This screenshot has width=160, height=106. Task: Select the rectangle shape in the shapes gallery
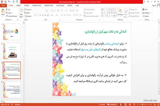(110, 10)
